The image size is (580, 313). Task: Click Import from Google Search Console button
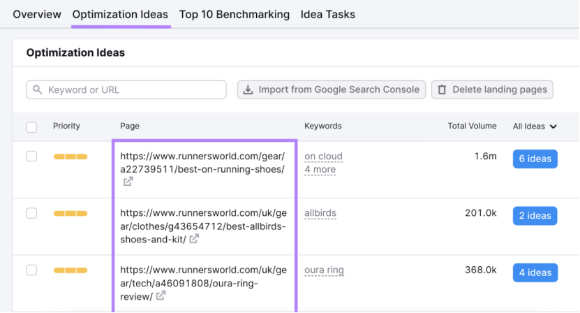(x=331, y=89)
